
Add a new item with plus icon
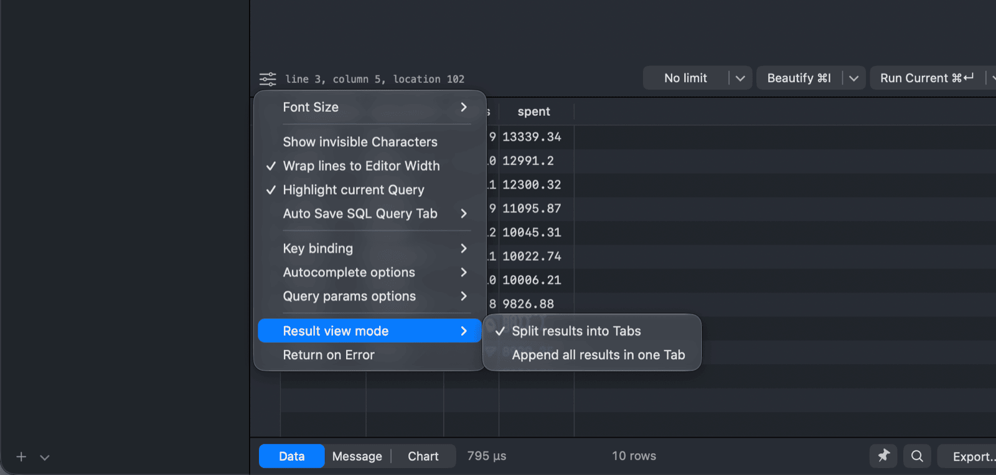21,457
